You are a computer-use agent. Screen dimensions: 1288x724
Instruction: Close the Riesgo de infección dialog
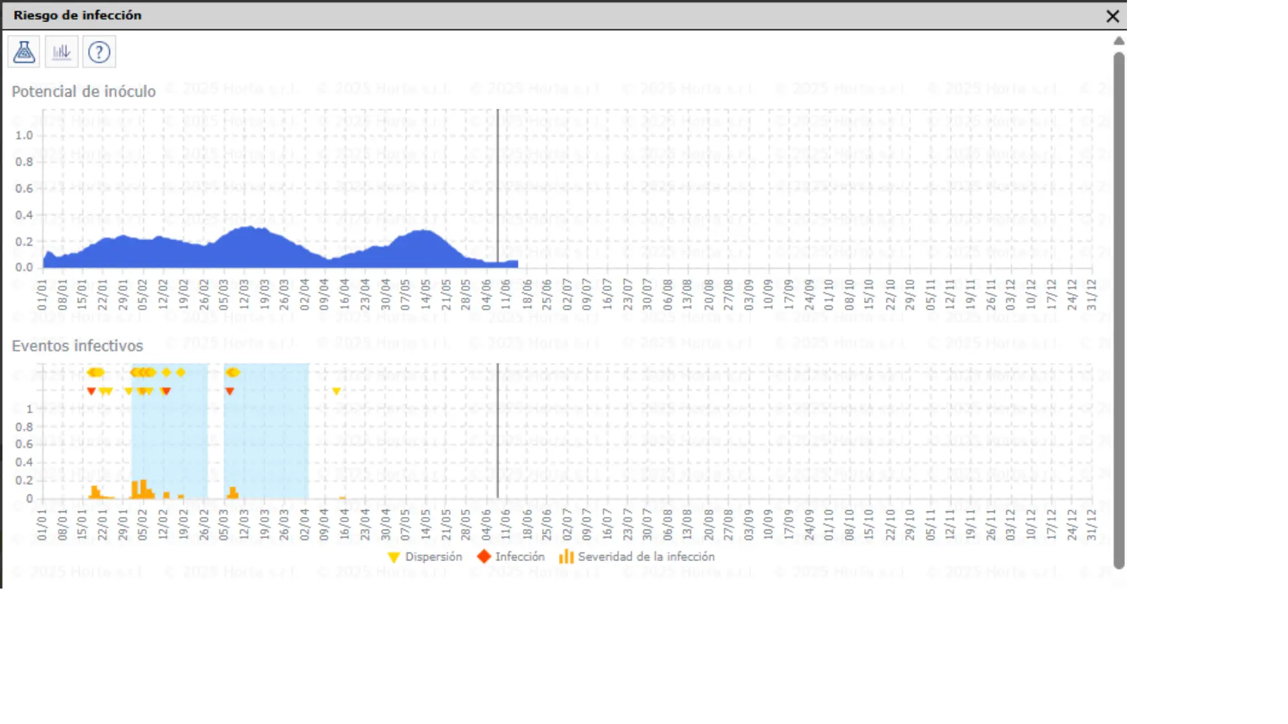(1112, 16)
